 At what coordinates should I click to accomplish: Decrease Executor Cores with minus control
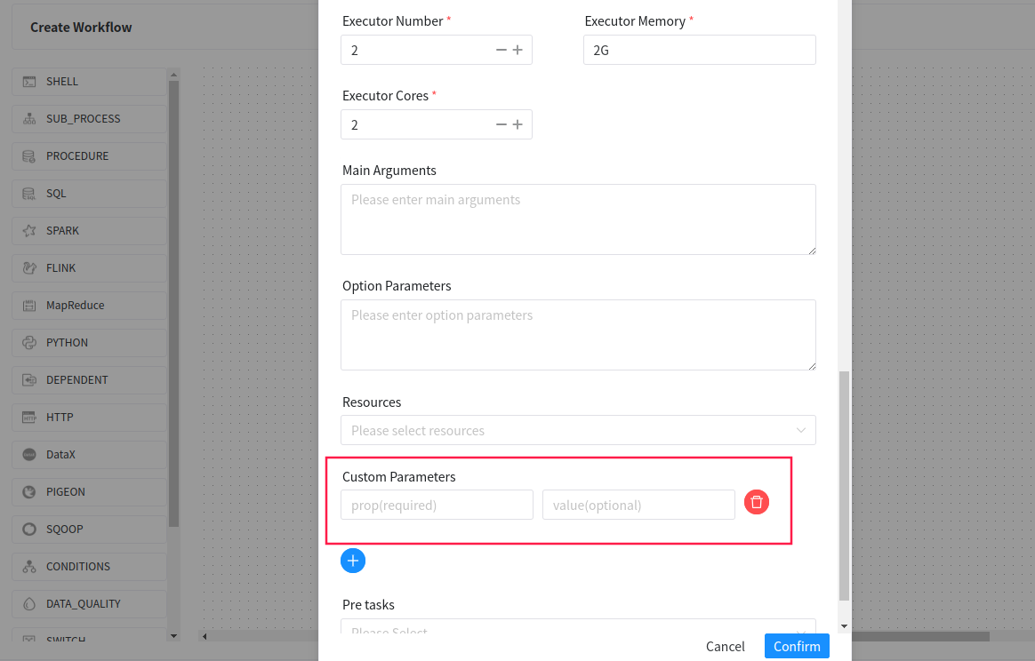click(501, 124)
